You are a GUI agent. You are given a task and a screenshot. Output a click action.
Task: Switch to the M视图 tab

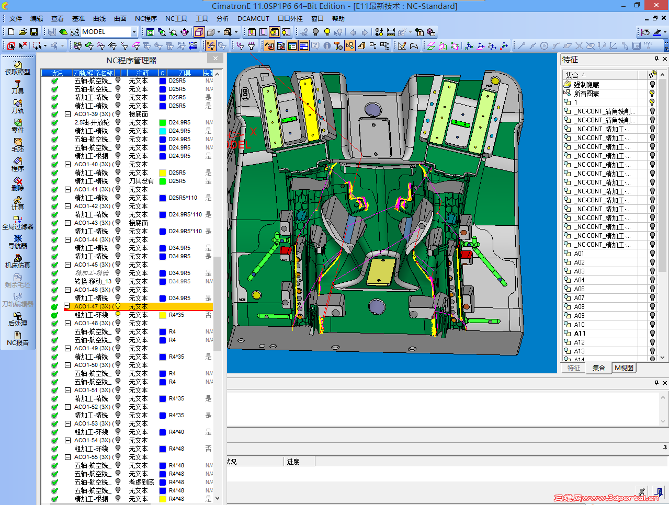[623, 368]
